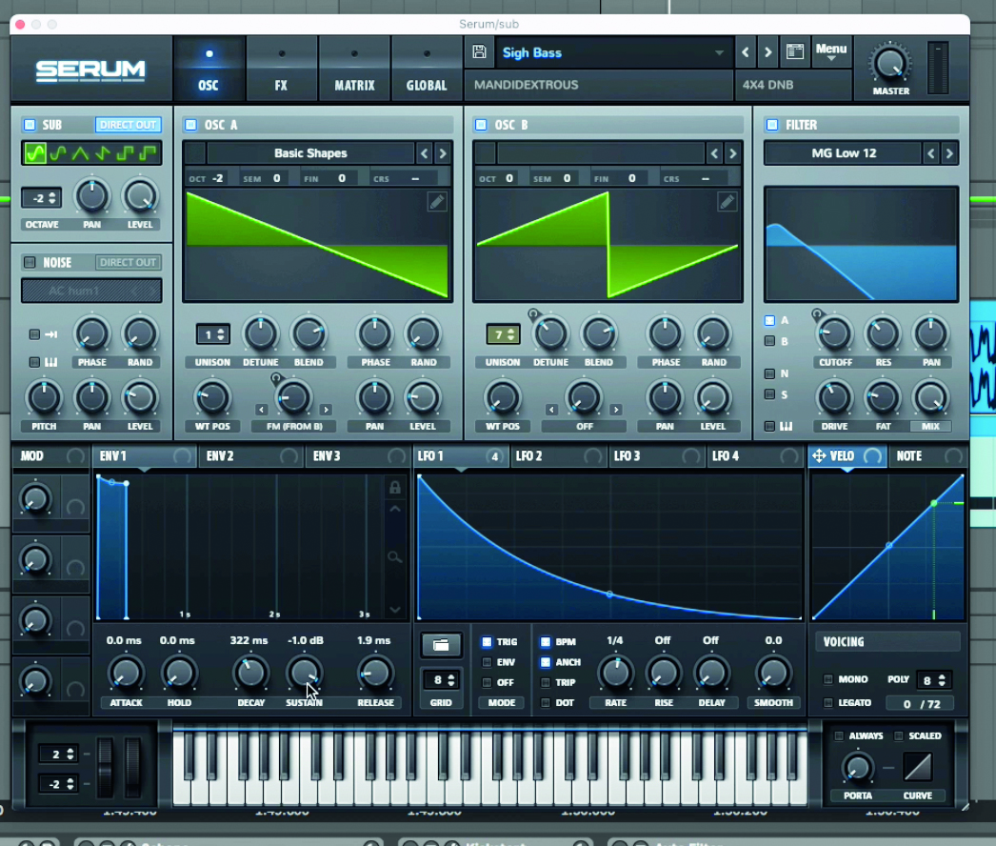
Task: Select next OSC A wavetable arrow
Action: coord(443,153)
